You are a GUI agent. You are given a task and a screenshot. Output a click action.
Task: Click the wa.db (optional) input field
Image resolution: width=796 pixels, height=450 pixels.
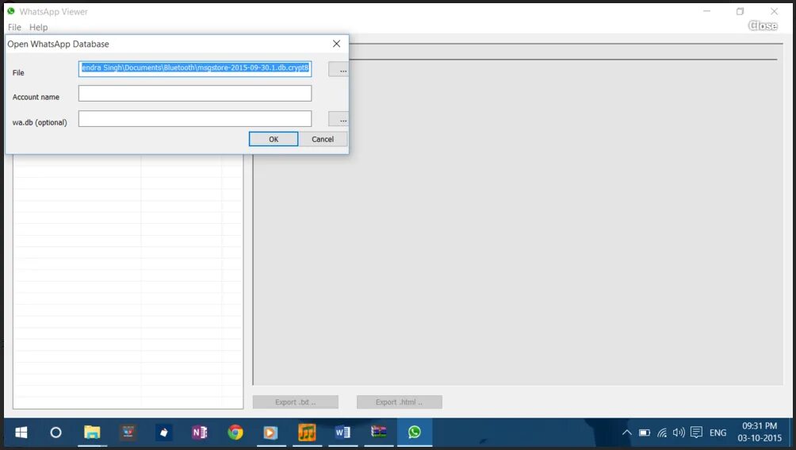195,119
